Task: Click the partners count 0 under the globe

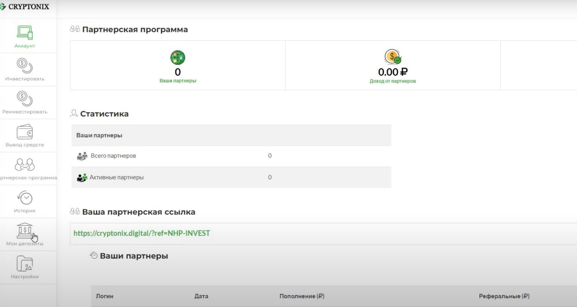Action: pyautogui.click(x=178, y=72)
